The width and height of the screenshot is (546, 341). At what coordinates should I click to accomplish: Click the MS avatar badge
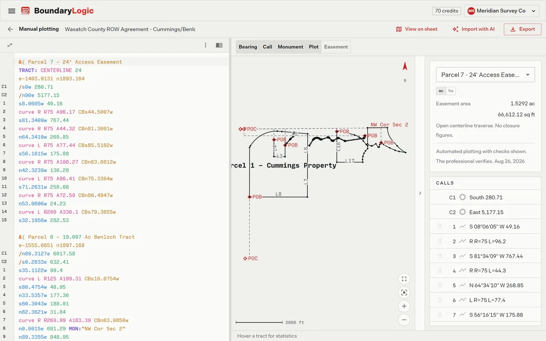point(471,11)
